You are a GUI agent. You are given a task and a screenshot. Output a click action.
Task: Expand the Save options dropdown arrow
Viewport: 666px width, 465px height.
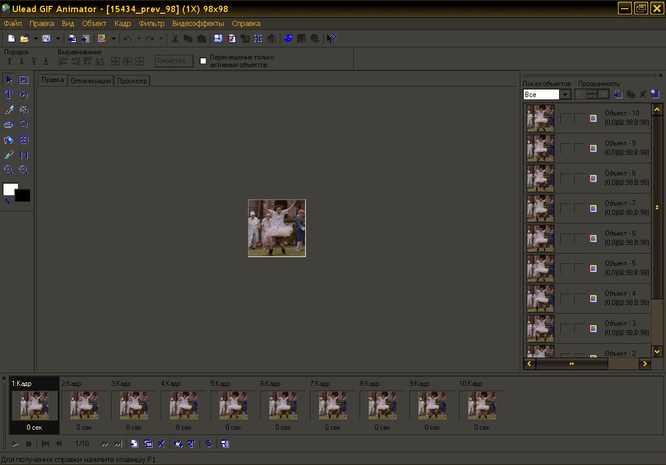(x=57, y=39)
